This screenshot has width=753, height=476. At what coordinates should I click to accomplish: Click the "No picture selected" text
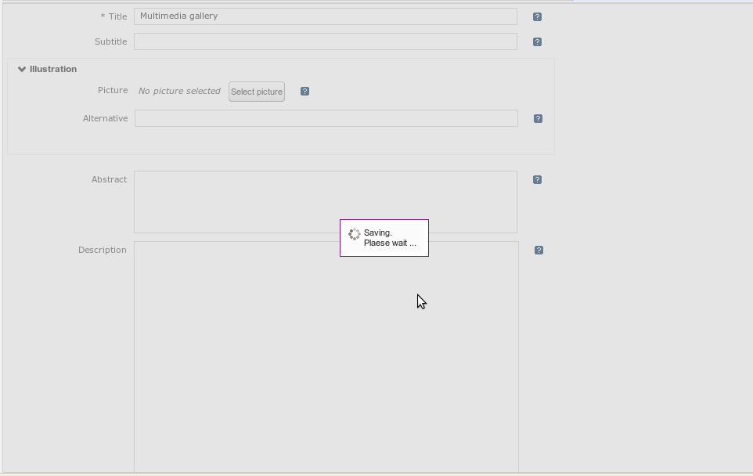pyautogui.click(x=179, y=91)
